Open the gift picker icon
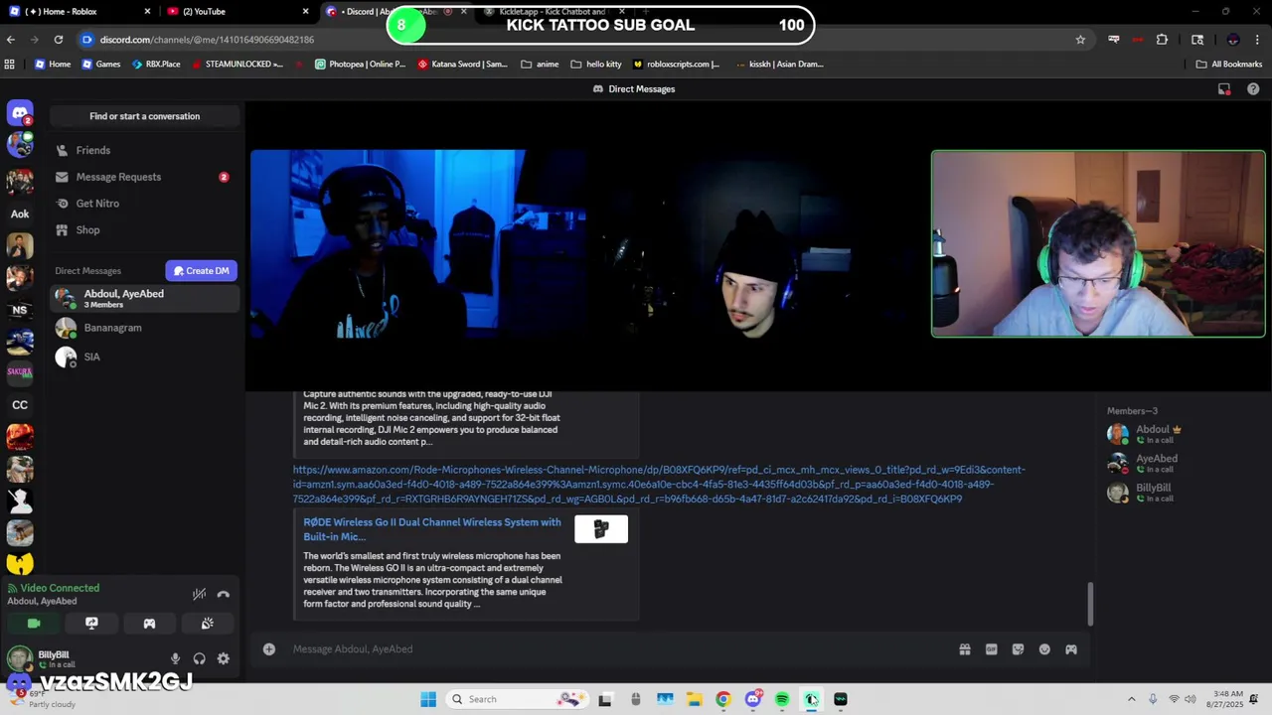 pos(964,649)
